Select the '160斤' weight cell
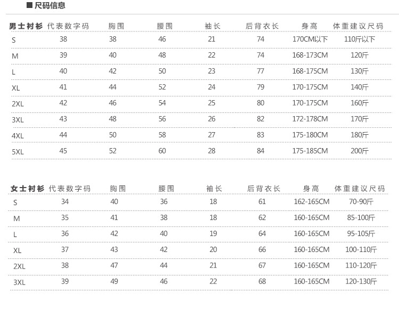This screenshot has height=325, width=399. click(360, 103)
